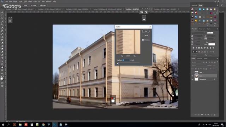Zoom out the Median preview
Screen dimensions: 226x127
pos(122,56)
